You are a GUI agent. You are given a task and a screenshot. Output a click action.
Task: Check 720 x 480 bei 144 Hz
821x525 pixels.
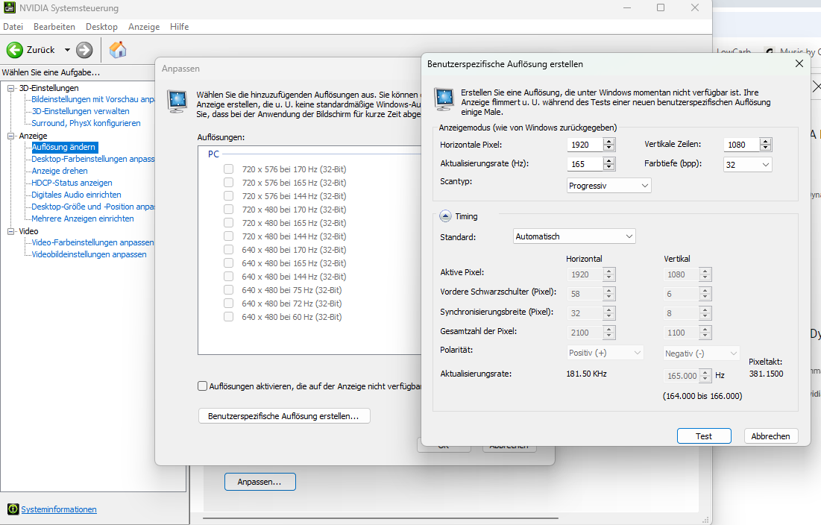click(228, 236)
